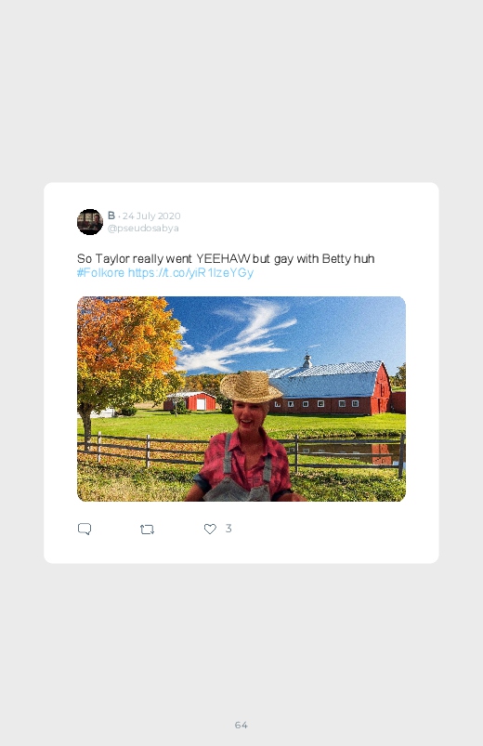Open the round profile avatar of B
Screen dimensions: 483x746
coord(90,222)
